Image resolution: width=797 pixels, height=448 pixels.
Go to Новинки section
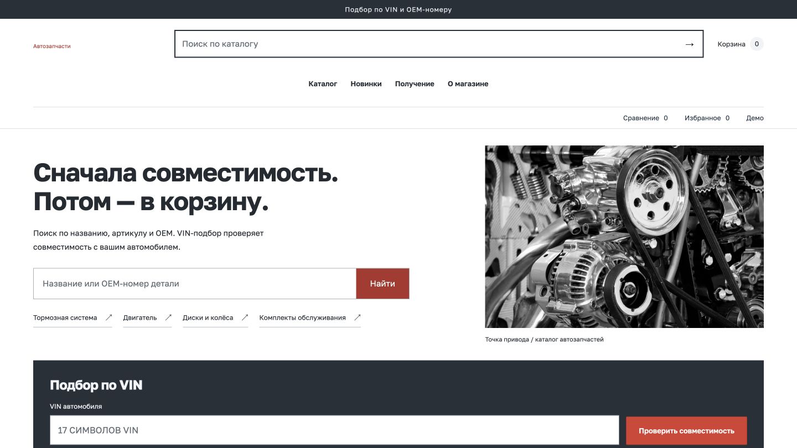[366, 84]
